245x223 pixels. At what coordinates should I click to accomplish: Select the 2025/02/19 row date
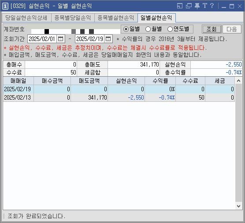tap(18, 89)
